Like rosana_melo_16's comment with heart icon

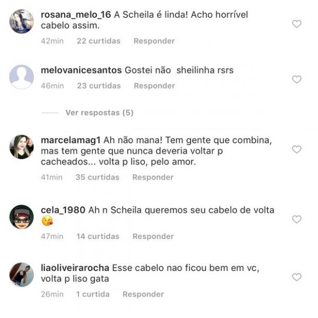click(x=296, y=24)
